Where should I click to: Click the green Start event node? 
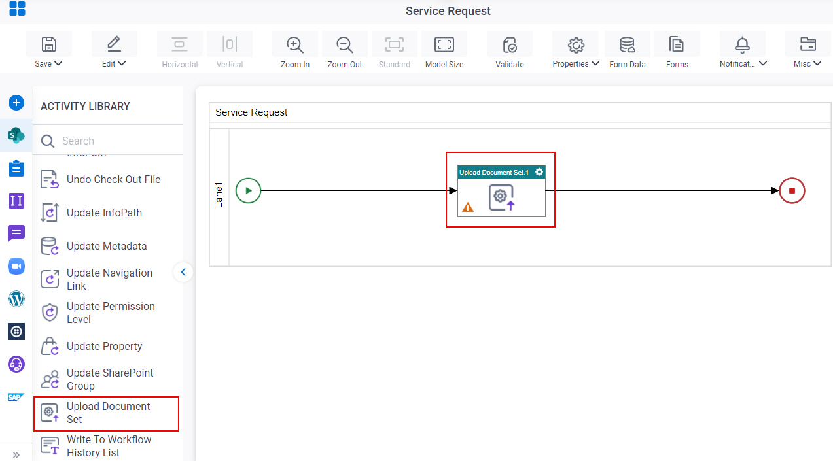(248, 191)
